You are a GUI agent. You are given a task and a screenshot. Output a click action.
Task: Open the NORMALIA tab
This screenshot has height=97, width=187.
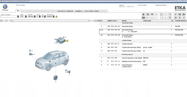pos(79,11)
